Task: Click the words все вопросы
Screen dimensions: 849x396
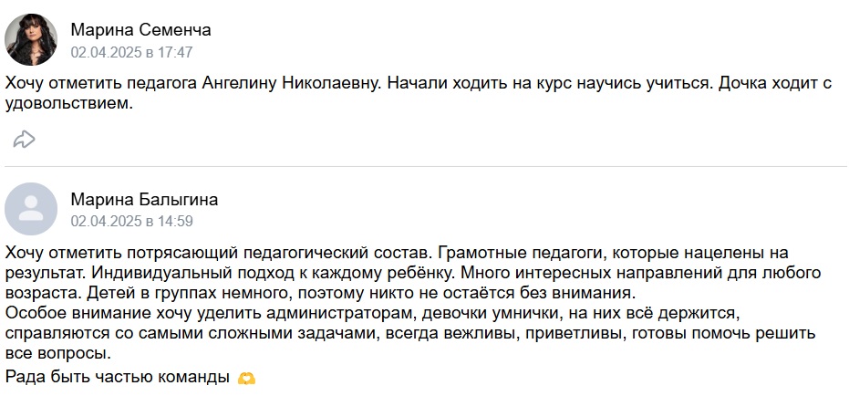Action: (58, 355)
